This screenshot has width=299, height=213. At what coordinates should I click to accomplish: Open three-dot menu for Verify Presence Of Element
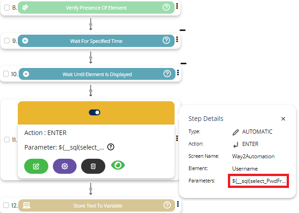(x=177, y=6)
